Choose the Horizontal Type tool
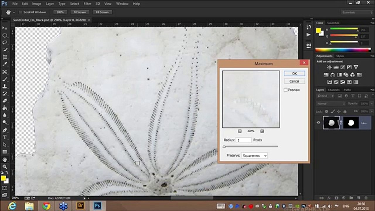 click(x=5, y=137)
